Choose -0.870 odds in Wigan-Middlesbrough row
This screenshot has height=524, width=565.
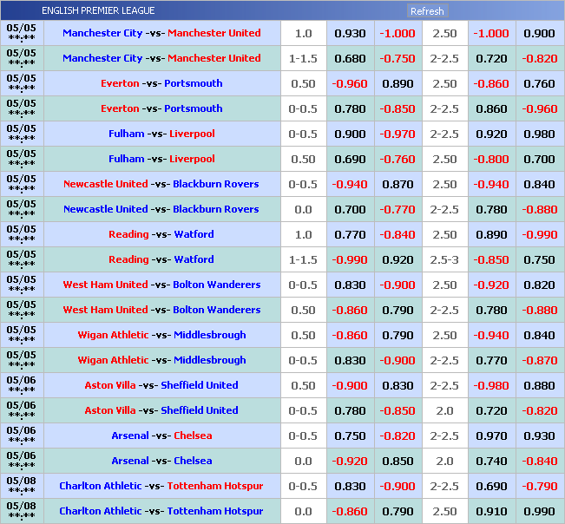click(x=539, y=360)
